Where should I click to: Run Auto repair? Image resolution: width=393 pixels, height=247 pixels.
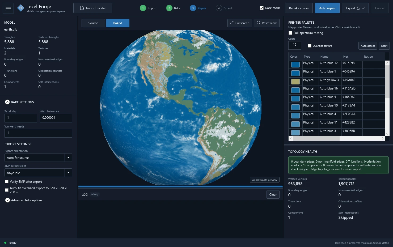327,8
